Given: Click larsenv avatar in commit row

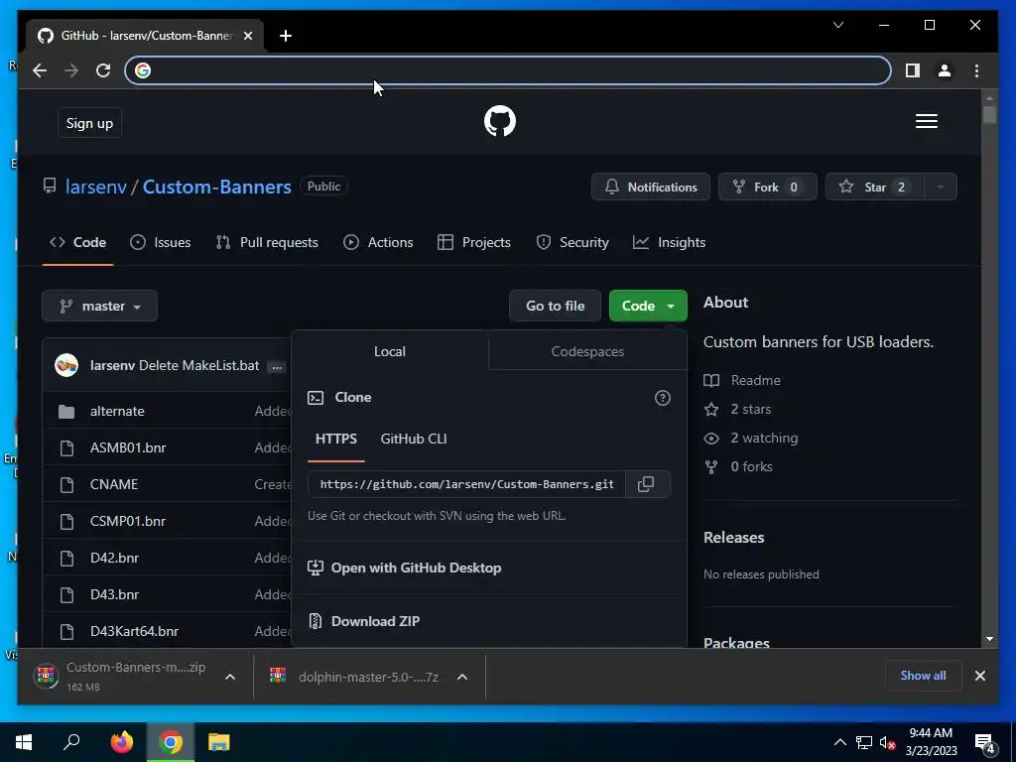Looking at the screenshot, I should click(66, 365).
